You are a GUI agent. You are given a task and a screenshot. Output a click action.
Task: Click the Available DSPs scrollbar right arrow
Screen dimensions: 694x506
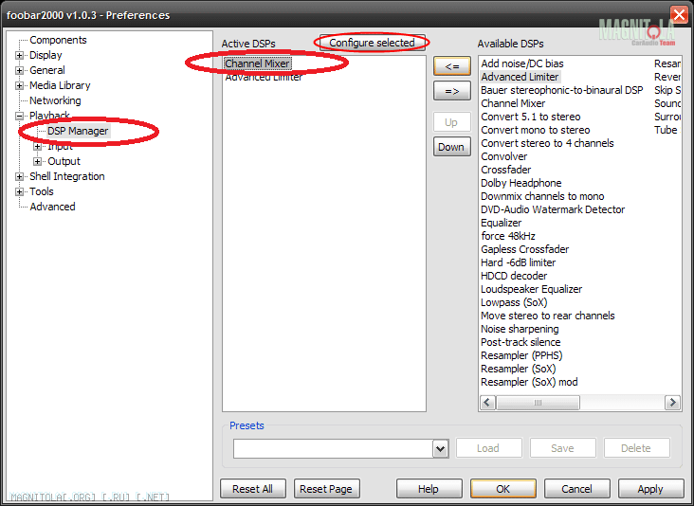click(673, 403)
